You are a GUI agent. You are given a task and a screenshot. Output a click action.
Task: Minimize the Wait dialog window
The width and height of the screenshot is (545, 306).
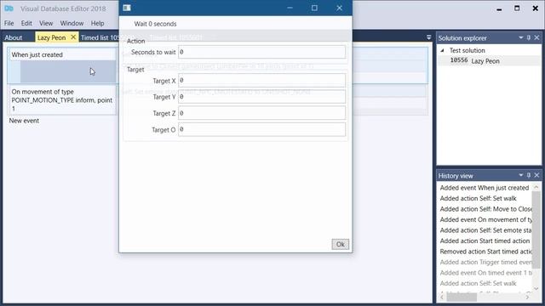click(290, 8)
